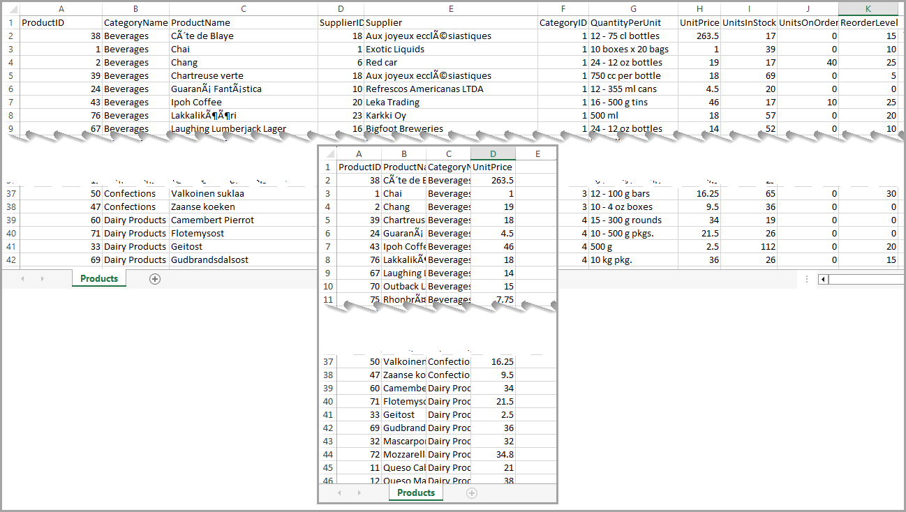Click the inset window's right navigation arrow
This screenshot has height=512, width=906.
click(358, 492)
